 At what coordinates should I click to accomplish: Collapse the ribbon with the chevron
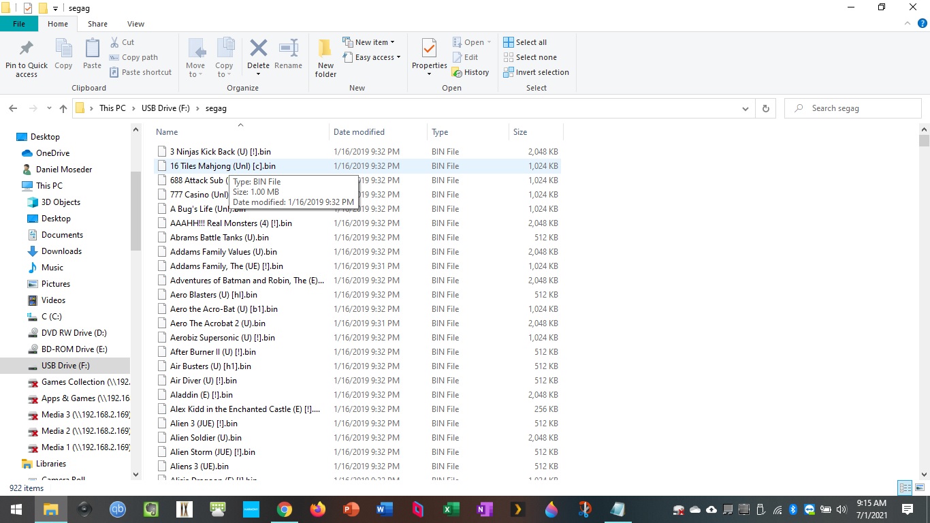pyautogui.click(x=909, y=23)
